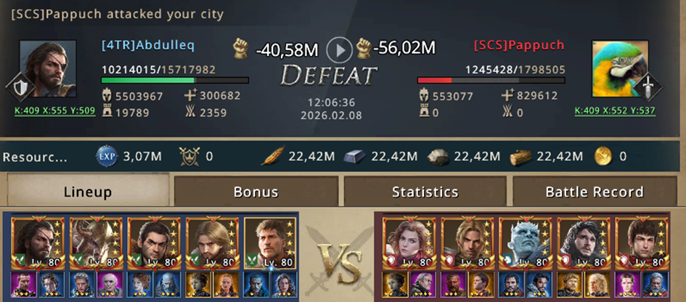Click the EXP reward icon
686x302 pixels.
(x=107, y=157)
